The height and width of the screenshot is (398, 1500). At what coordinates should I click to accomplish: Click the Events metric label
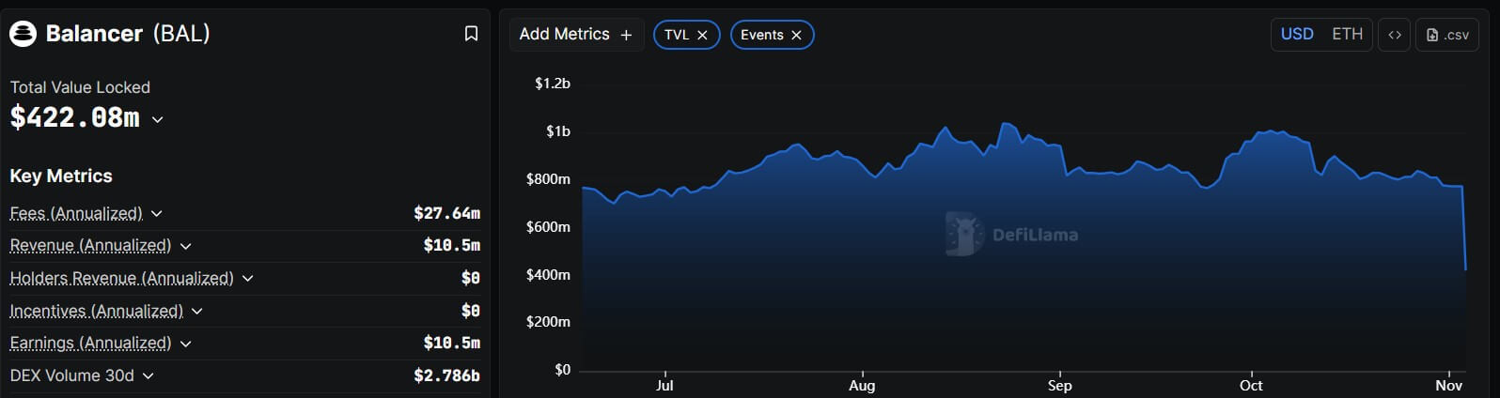click(761, 35)
